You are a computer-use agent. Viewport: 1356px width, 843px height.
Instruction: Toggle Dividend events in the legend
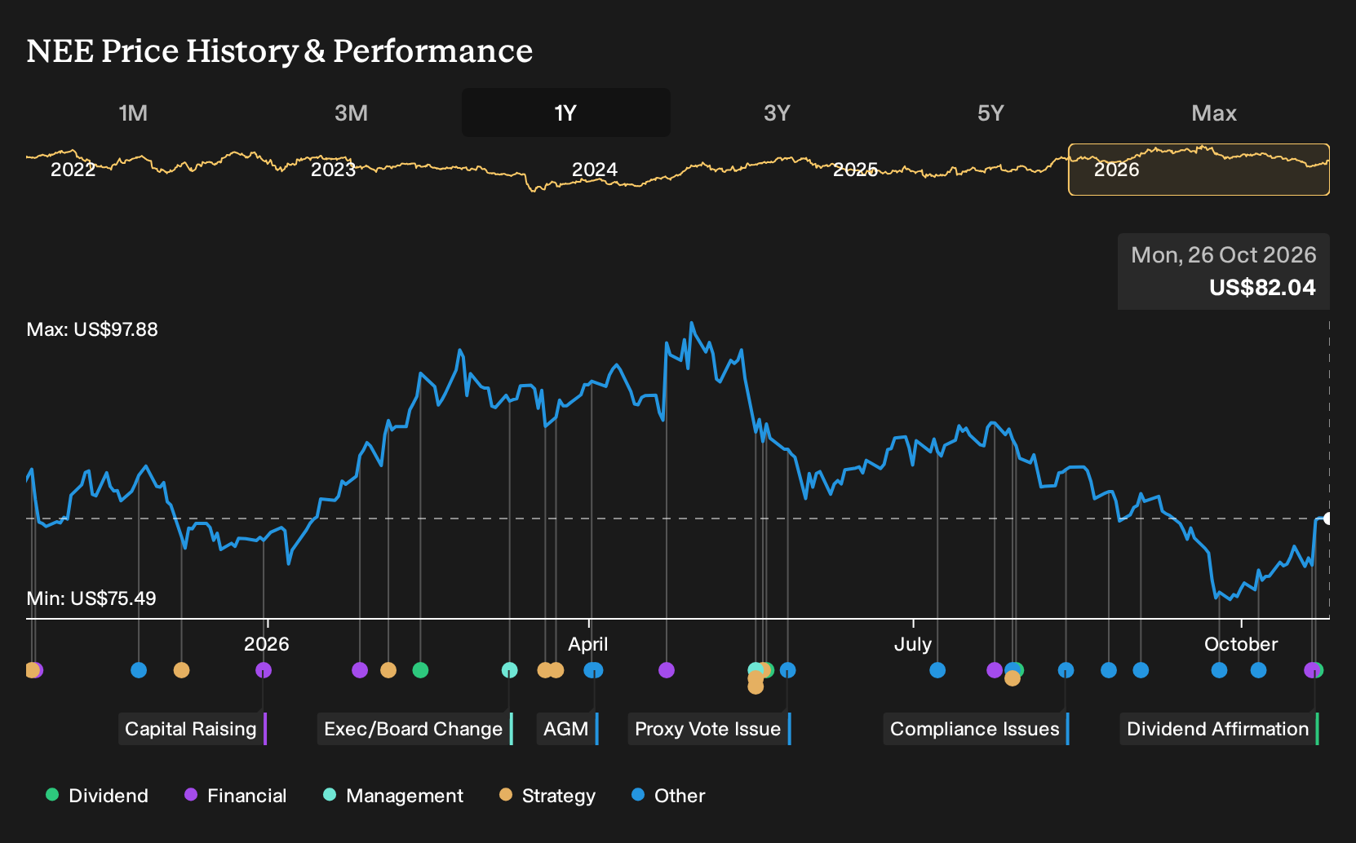(x=97, y=796)
